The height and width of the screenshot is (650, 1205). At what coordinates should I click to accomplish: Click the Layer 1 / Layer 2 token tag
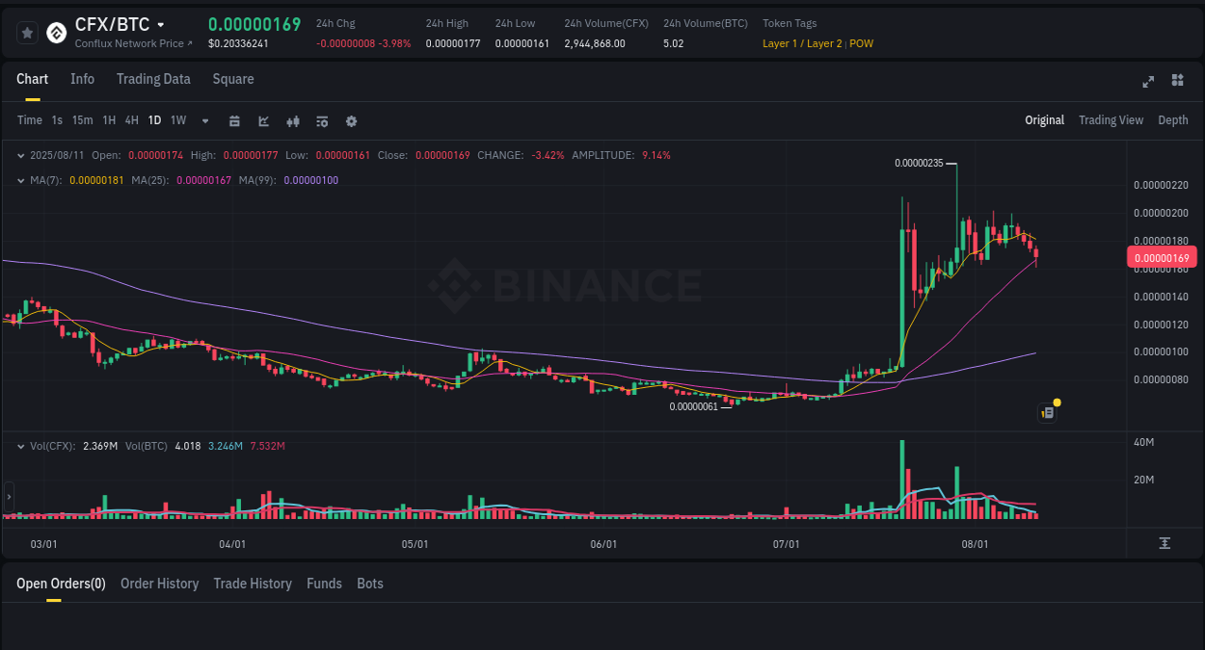[x=802, y=43]
